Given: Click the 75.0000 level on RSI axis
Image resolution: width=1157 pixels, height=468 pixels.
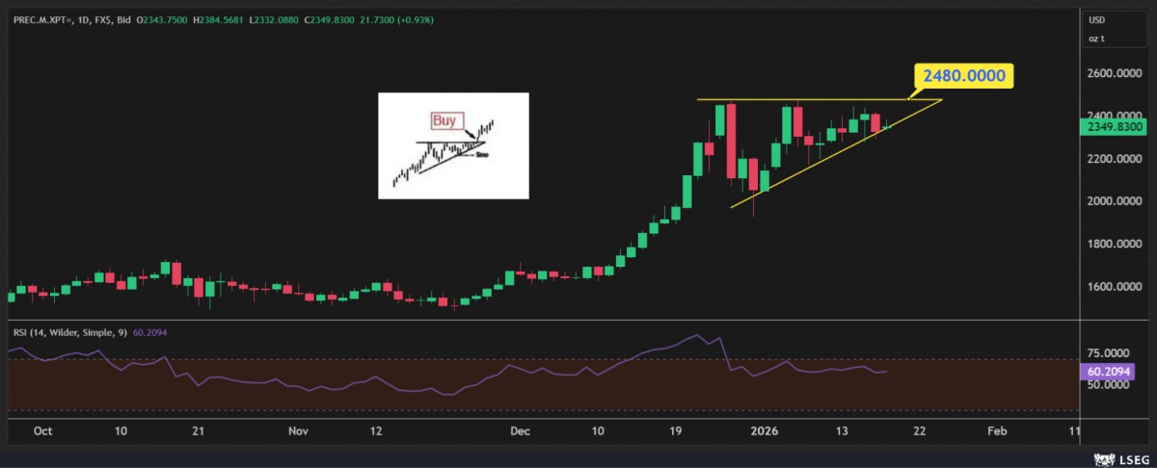Looking at the screenshot, I should coord(1109,353).
